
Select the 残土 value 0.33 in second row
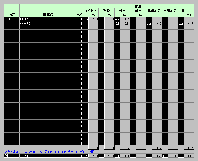point(125,24)
